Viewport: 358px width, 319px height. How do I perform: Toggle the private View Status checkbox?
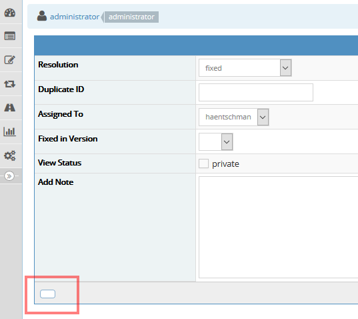point(203,164)
